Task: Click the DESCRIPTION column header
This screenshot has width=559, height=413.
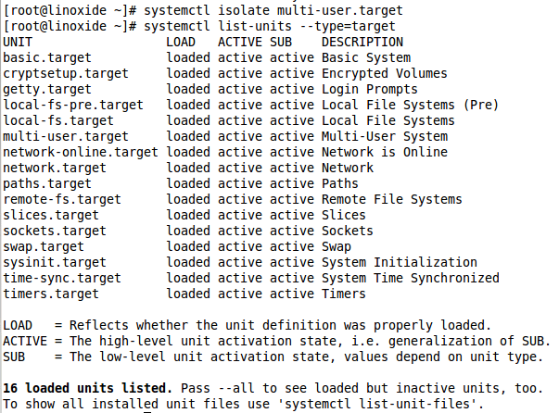Action: point(362,42)
